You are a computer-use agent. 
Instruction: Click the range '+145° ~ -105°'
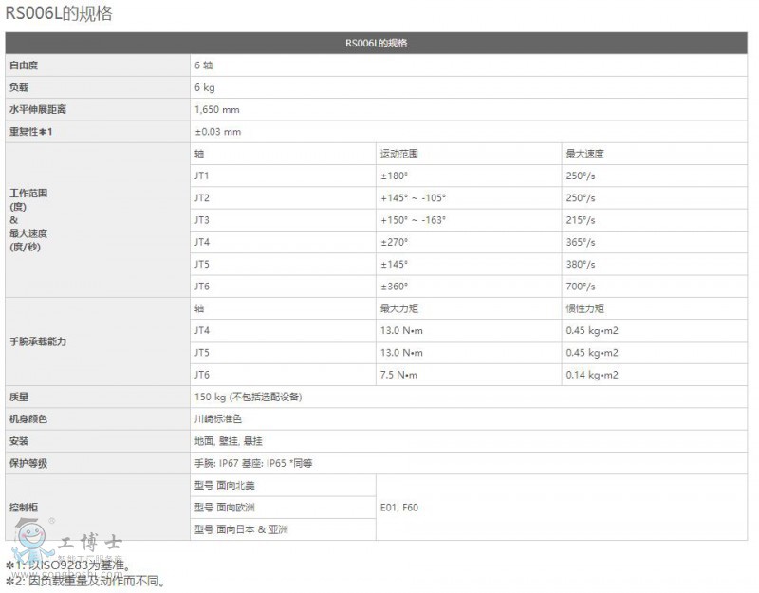pyautogui.click(x=413, y=198)
